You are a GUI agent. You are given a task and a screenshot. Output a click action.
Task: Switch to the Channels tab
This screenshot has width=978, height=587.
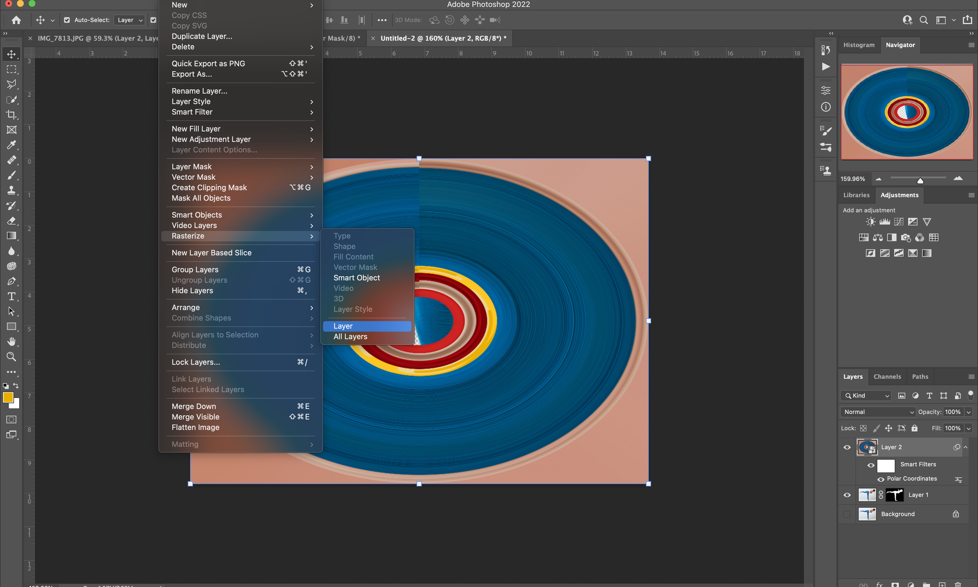(888, 376)
